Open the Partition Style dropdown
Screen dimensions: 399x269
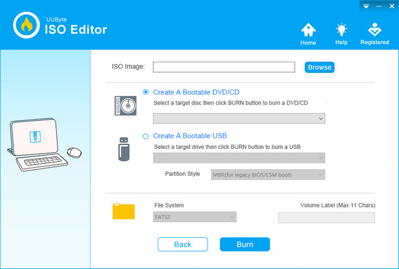pyautogui.click(x=268, y=174)
